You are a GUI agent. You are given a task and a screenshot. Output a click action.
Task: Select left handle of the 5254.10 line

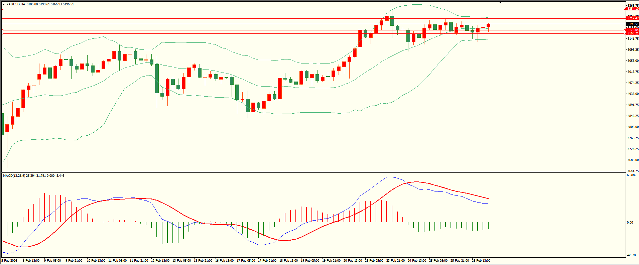pyautogui.click(x=2, y=9)
